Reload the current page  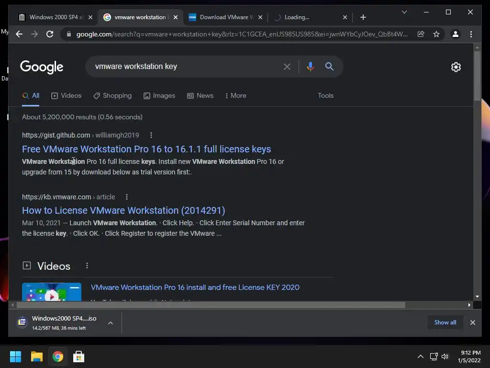[50, 34]
